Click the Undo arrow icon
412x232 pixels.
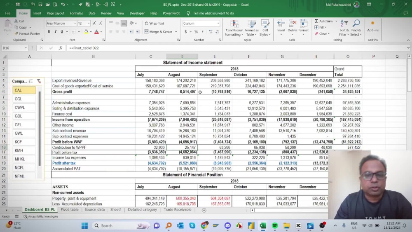coord(63,5)
